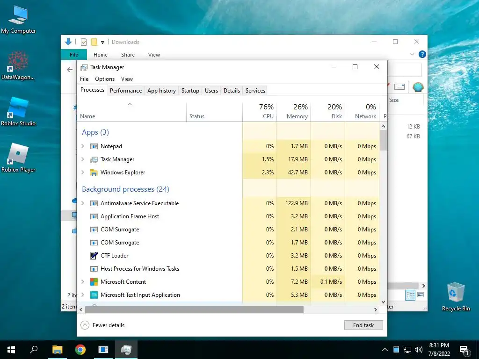This screenshot has height=359, width=479.
Task: Sort processes by Network column
Action: (x=362, y=112)
